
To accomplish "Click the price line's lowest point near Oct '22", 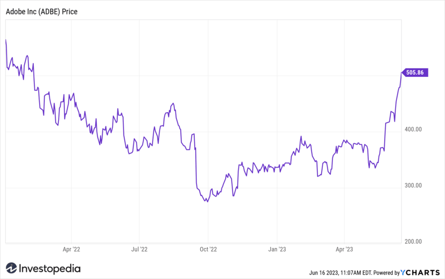I will coord(207,202).
